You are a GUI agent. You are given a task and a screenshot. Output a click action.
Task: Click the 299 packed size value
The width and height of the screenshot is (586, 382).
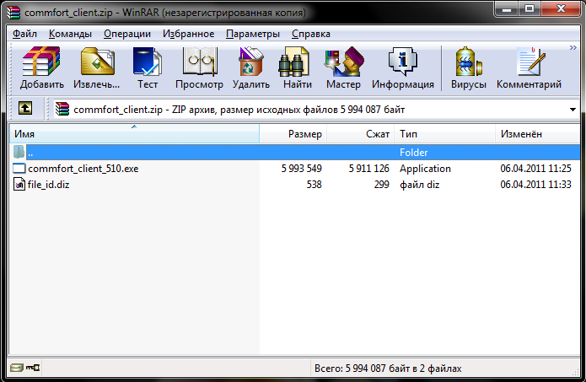pos(382,185)
